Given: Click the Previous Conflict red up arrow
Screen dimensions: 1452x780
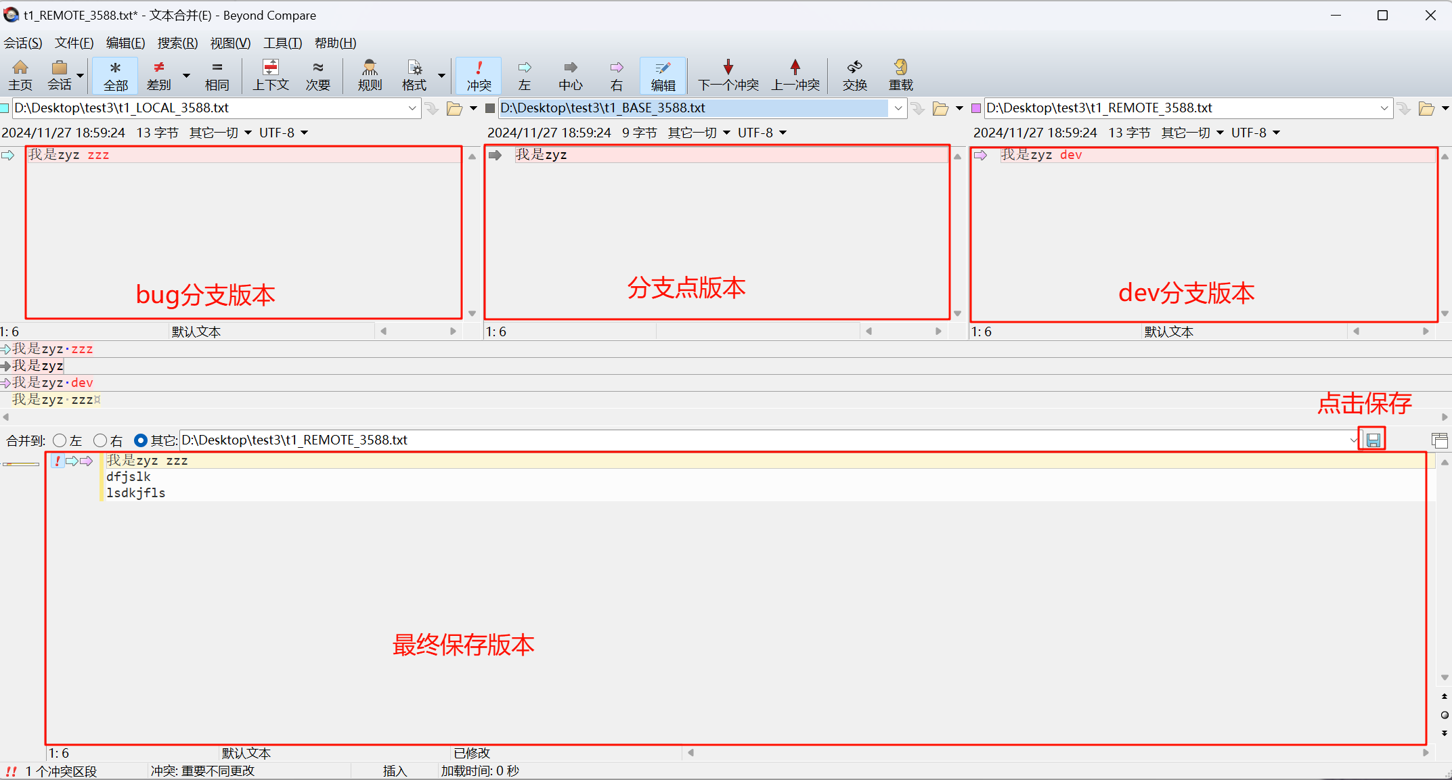Looking at the screenshot, I should coord(795,68).
